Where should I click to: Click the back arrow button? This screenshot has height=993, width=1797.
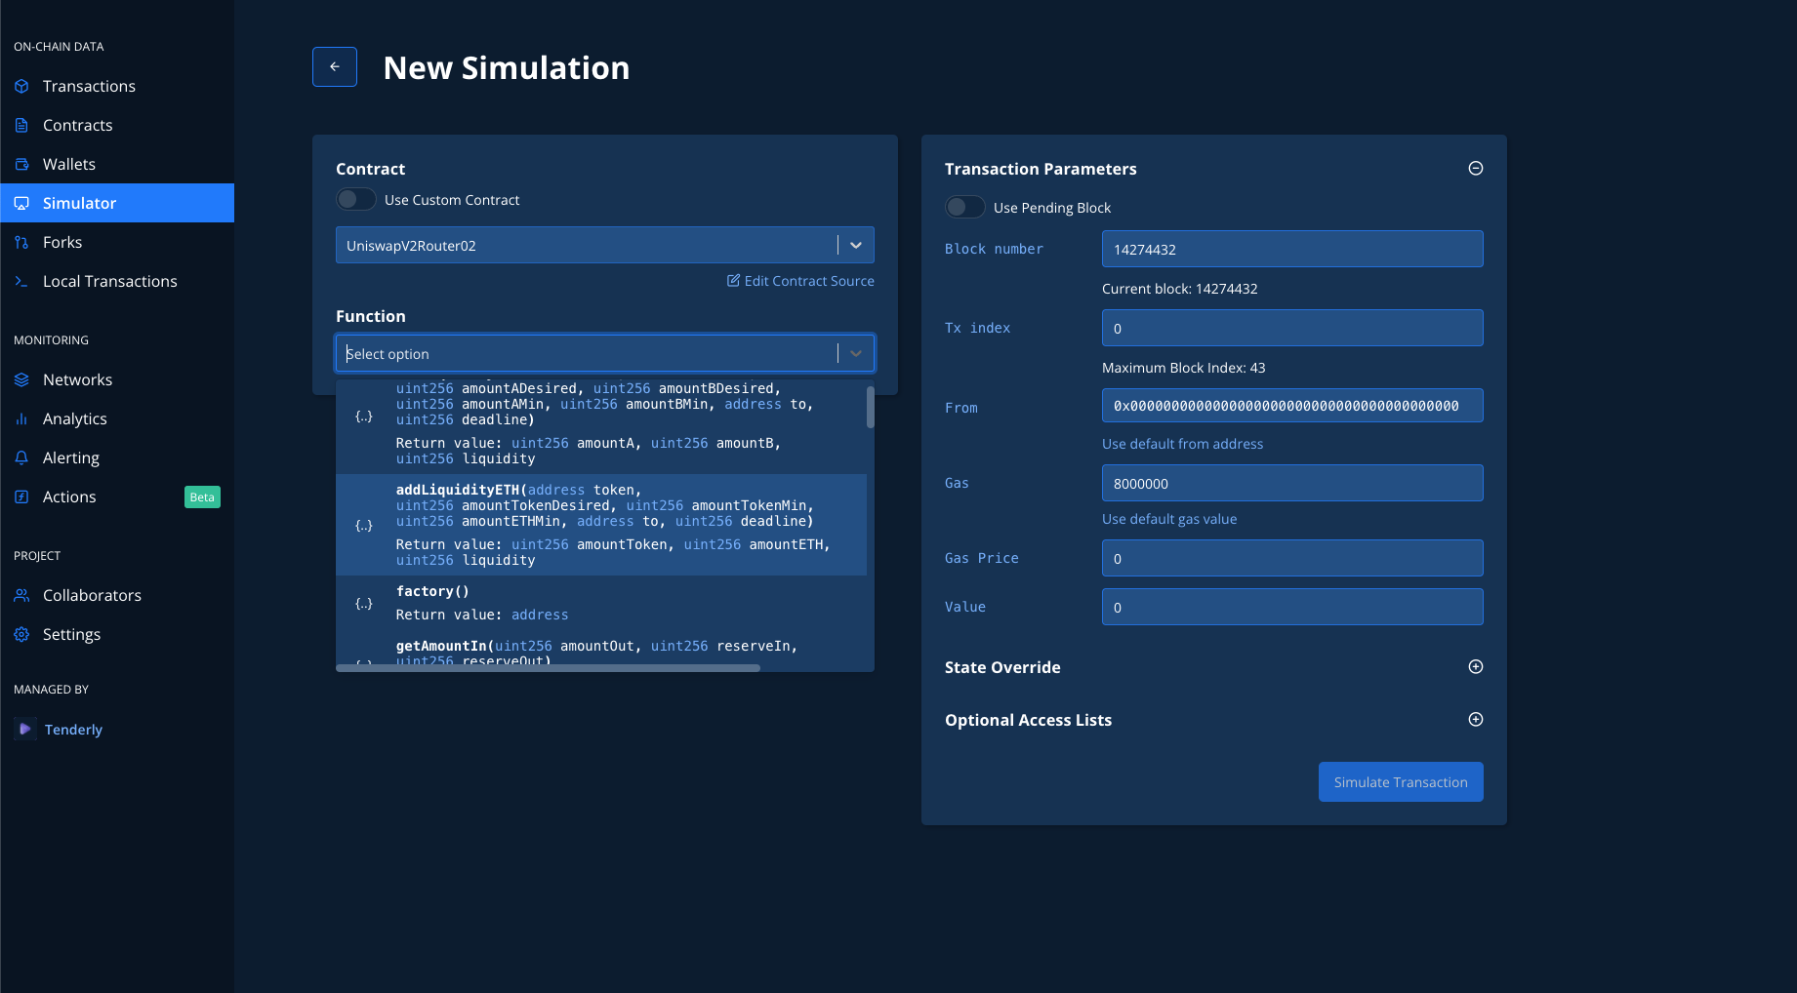pos(335,67)
